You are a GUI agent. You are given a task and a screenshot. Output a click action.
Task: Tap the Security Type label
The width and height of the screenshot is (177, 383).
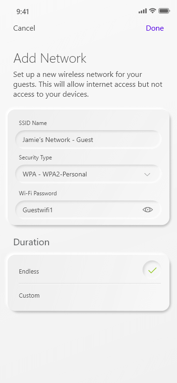tap(35, 158)
